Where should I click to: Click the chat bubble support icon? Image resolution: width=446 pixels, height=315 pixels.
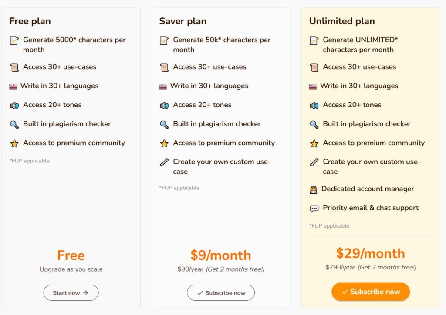[x=314, y=209]
